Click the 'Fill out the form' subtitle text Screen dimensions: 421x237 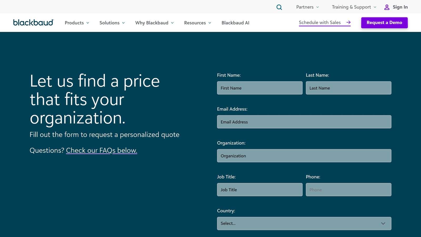(x=104, y=135)
